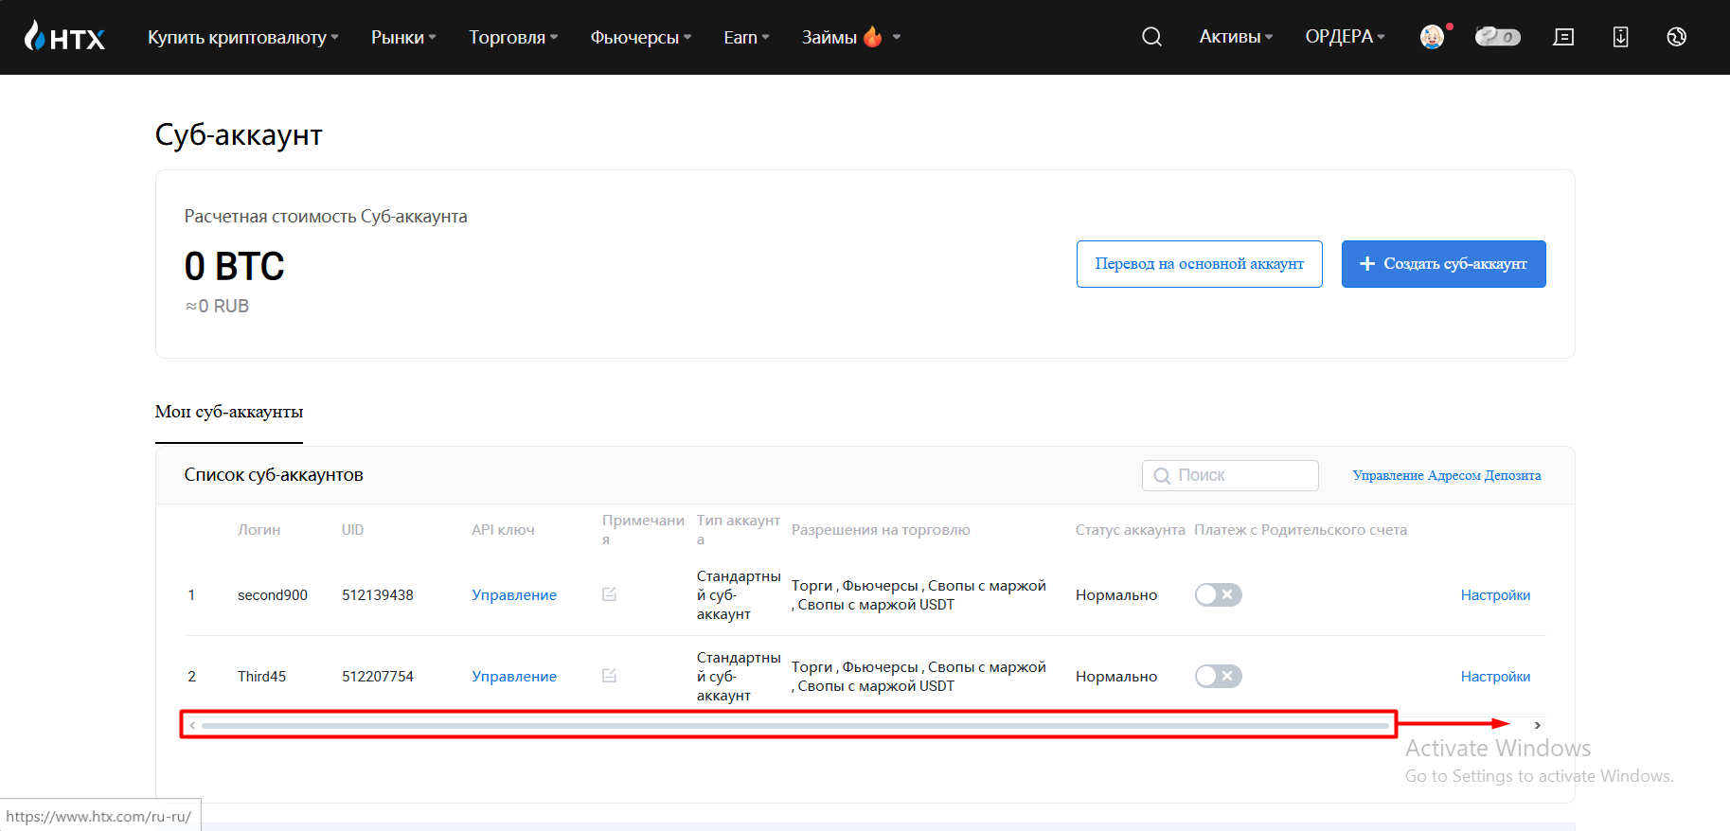Open the language globe icon
Image resolution: width=1730 pixels, height=831 pixels.
pos(1677,37)
